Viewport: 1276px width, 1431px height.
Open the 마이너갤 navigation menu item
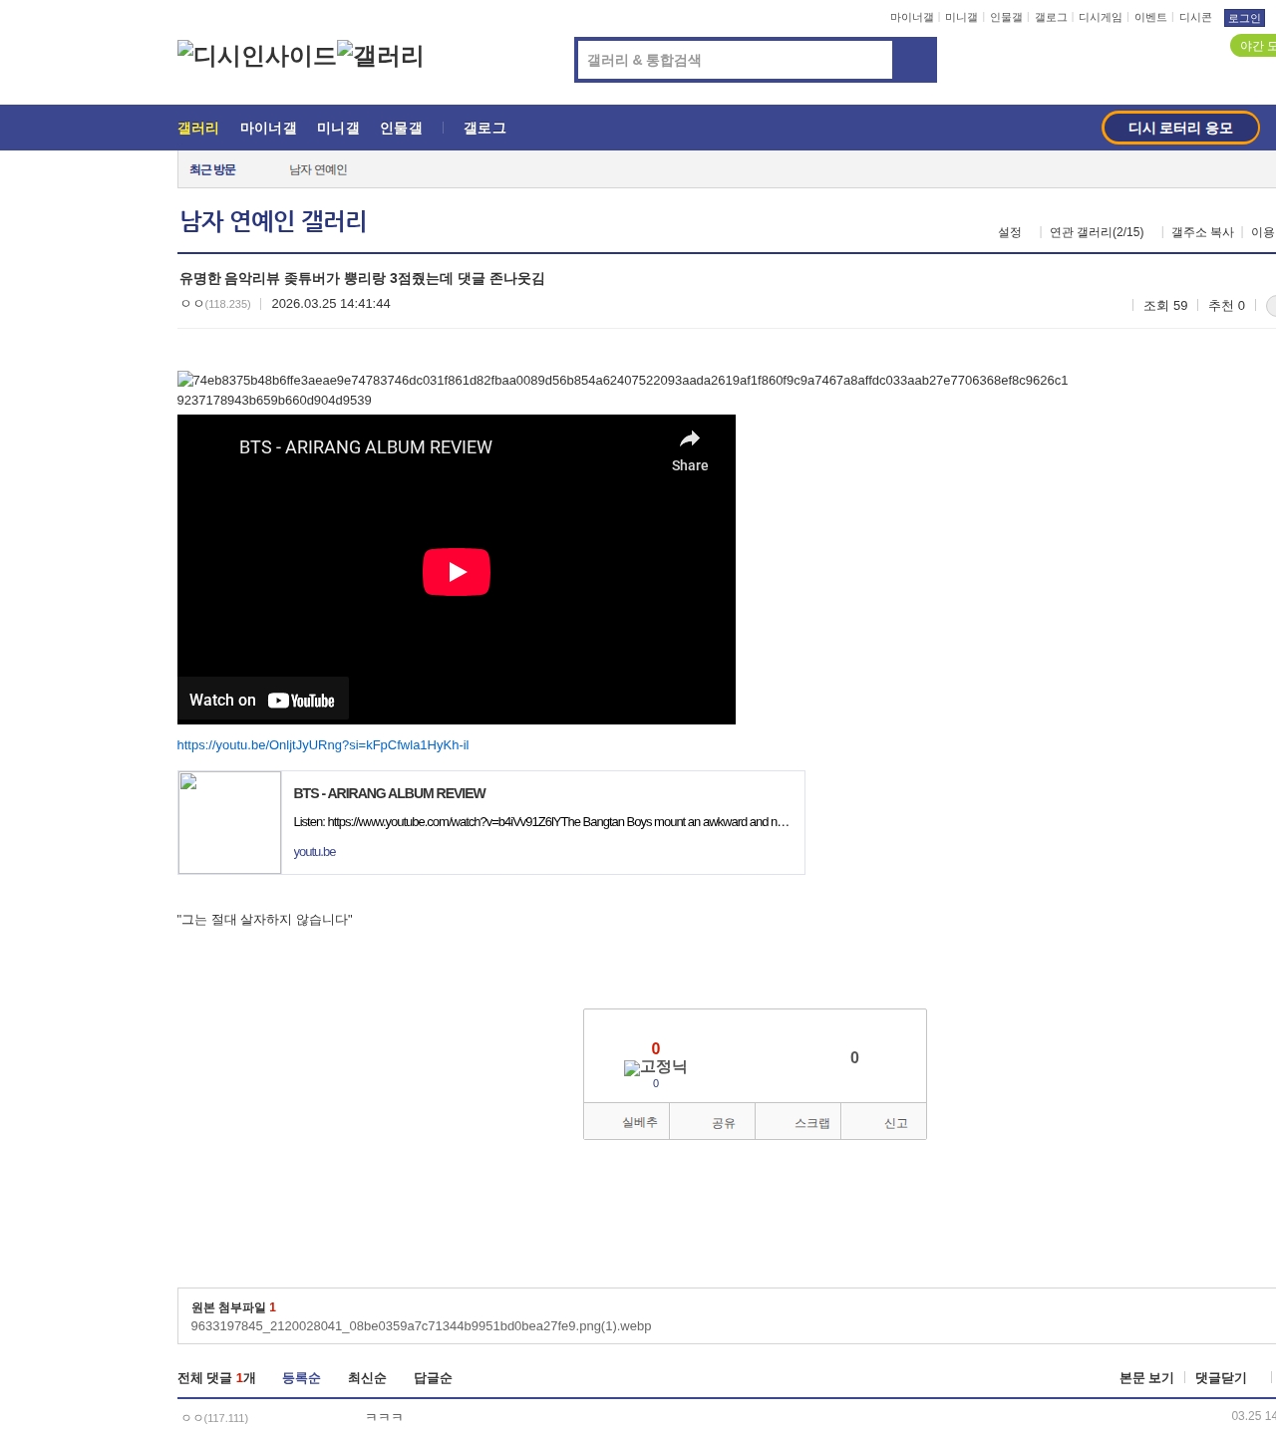tap(267, 129)
